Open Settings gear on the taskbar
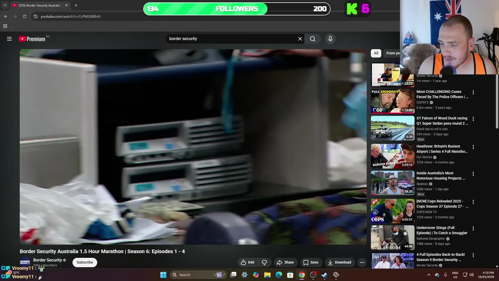 244,275
